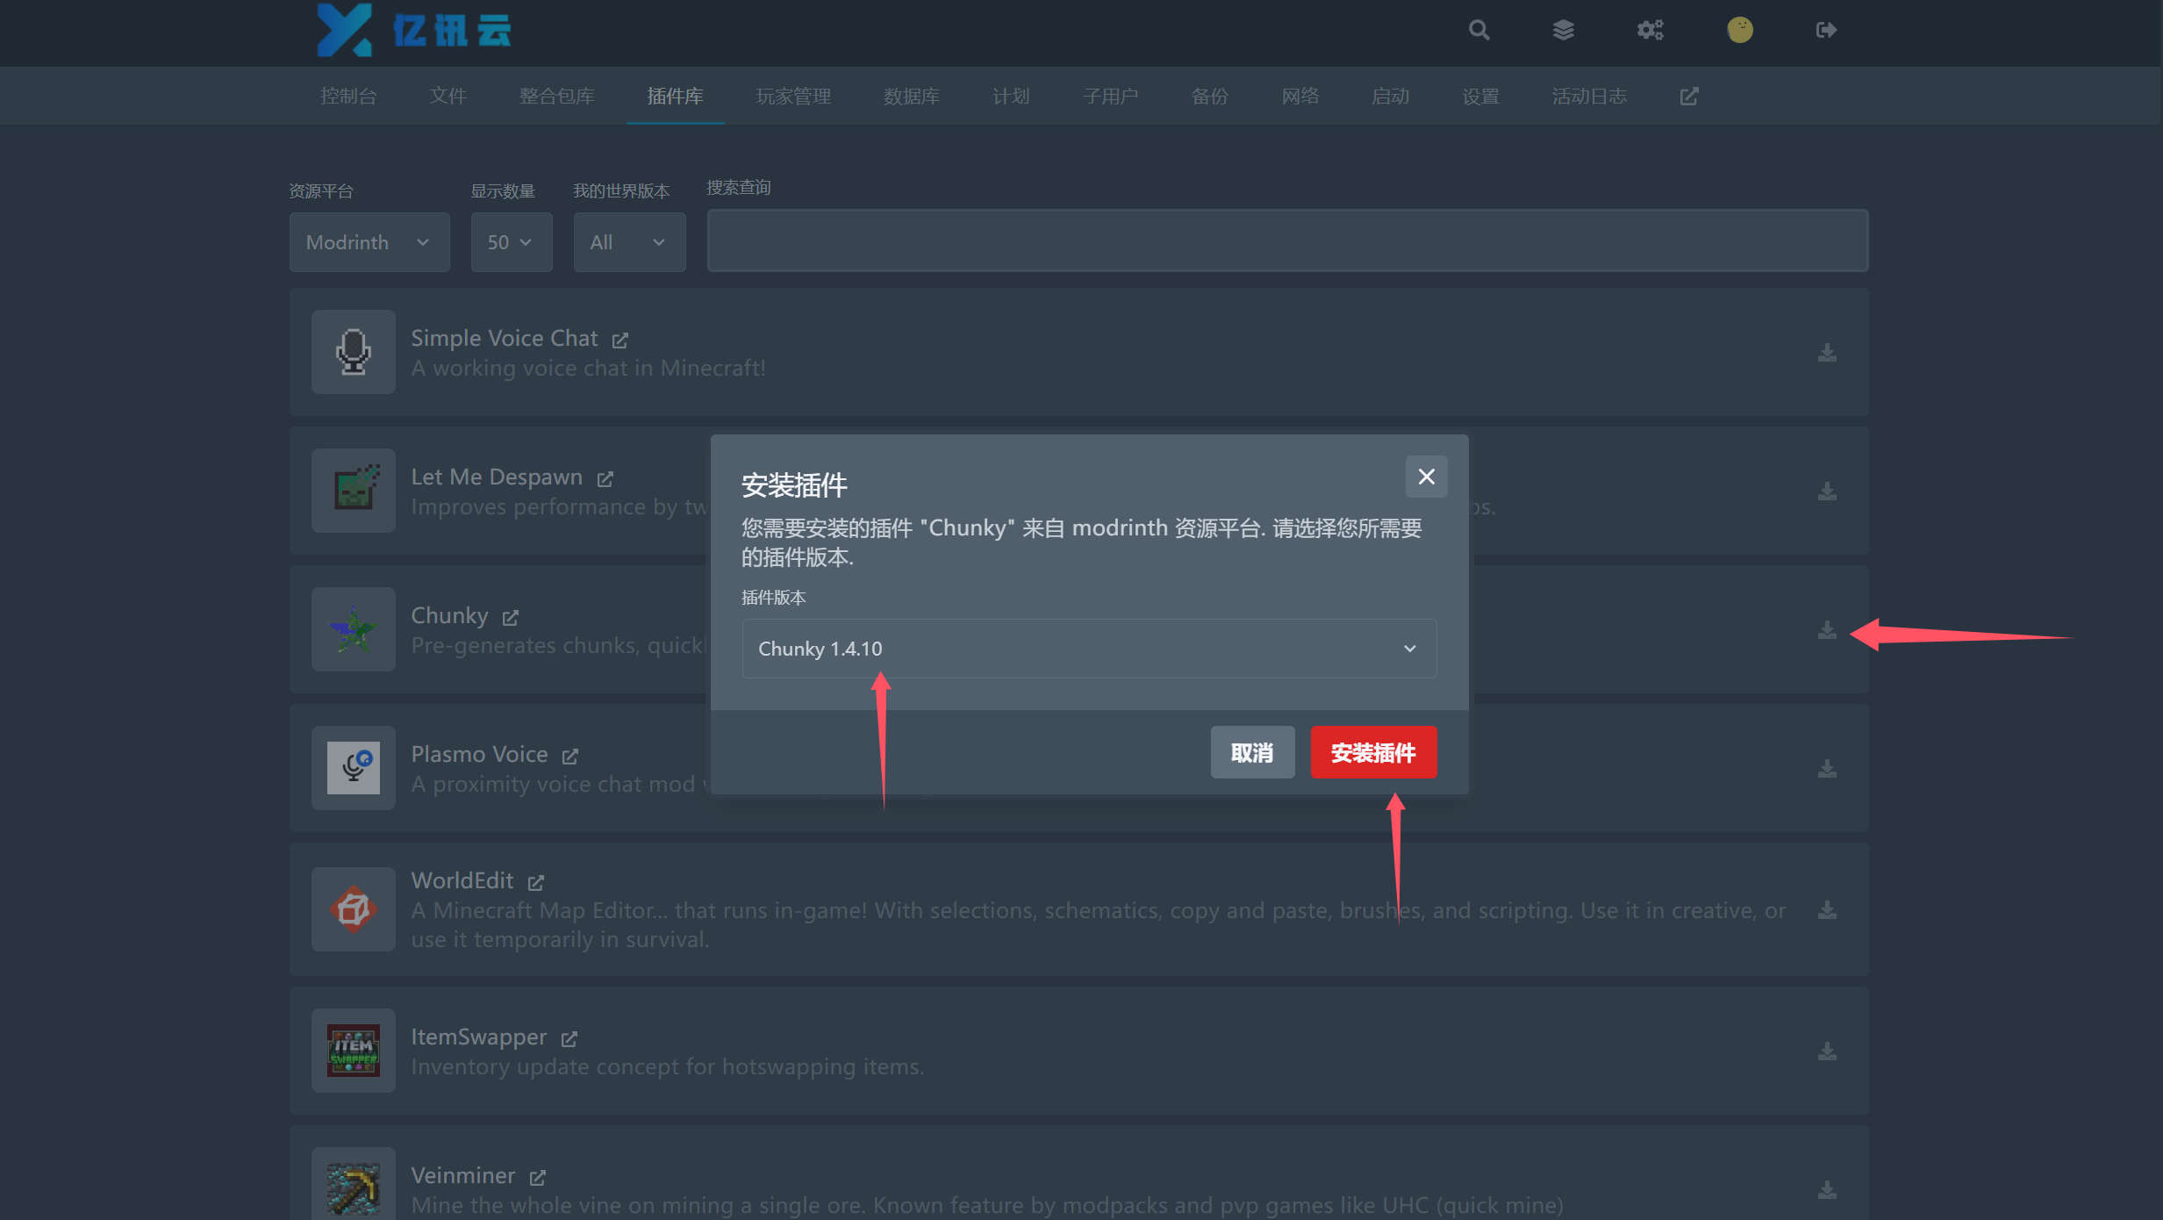Viewport: 2163px width, 1220px height.
Task: Click 'A working voice chat in Minecraft!' text
Action: (588, 368)
